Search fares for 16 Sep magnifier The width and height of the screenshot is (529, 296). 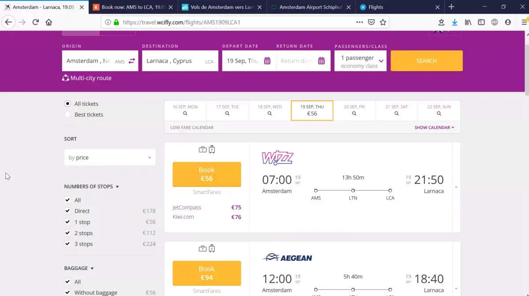(185, 113)
